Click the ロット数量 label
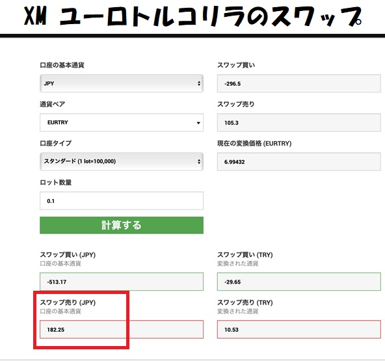Screen dimensions: 385x361 pyautogui.click(x=56, y=183)
